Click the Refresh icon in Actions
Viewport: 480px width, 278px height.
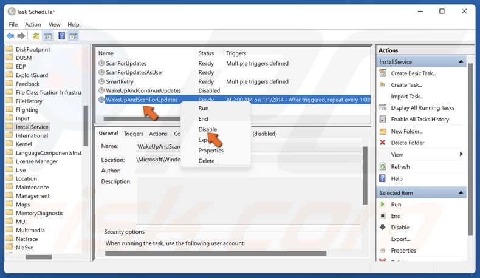pos(383,166)
